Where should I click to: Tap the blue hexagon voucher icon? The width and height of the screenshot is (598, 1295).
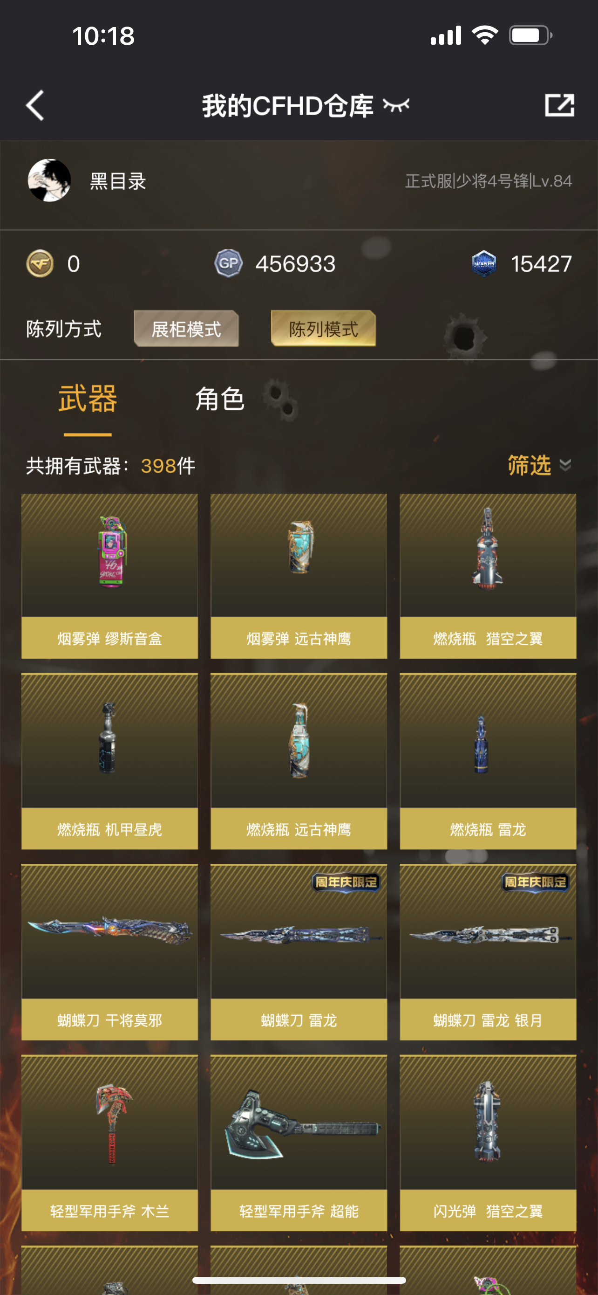pos(483,263)
